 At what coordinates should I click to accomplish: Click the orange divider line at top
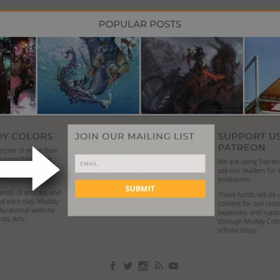(x=140, y=11)
